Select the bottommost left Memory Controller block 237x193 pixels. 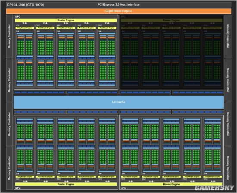[x=9, y=168]
